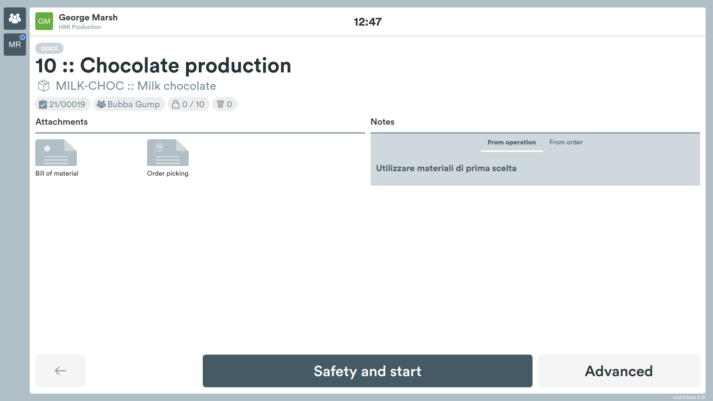
Task: Click the Notes section heading
Action: pos(382,122)
